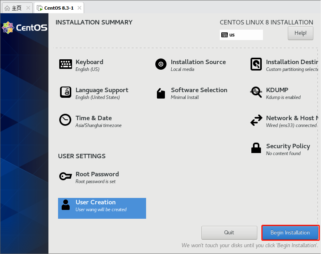321x254 pixels.
Task: Click 'Custom partitioning selected' text
Action: click(x=292, y=69)
